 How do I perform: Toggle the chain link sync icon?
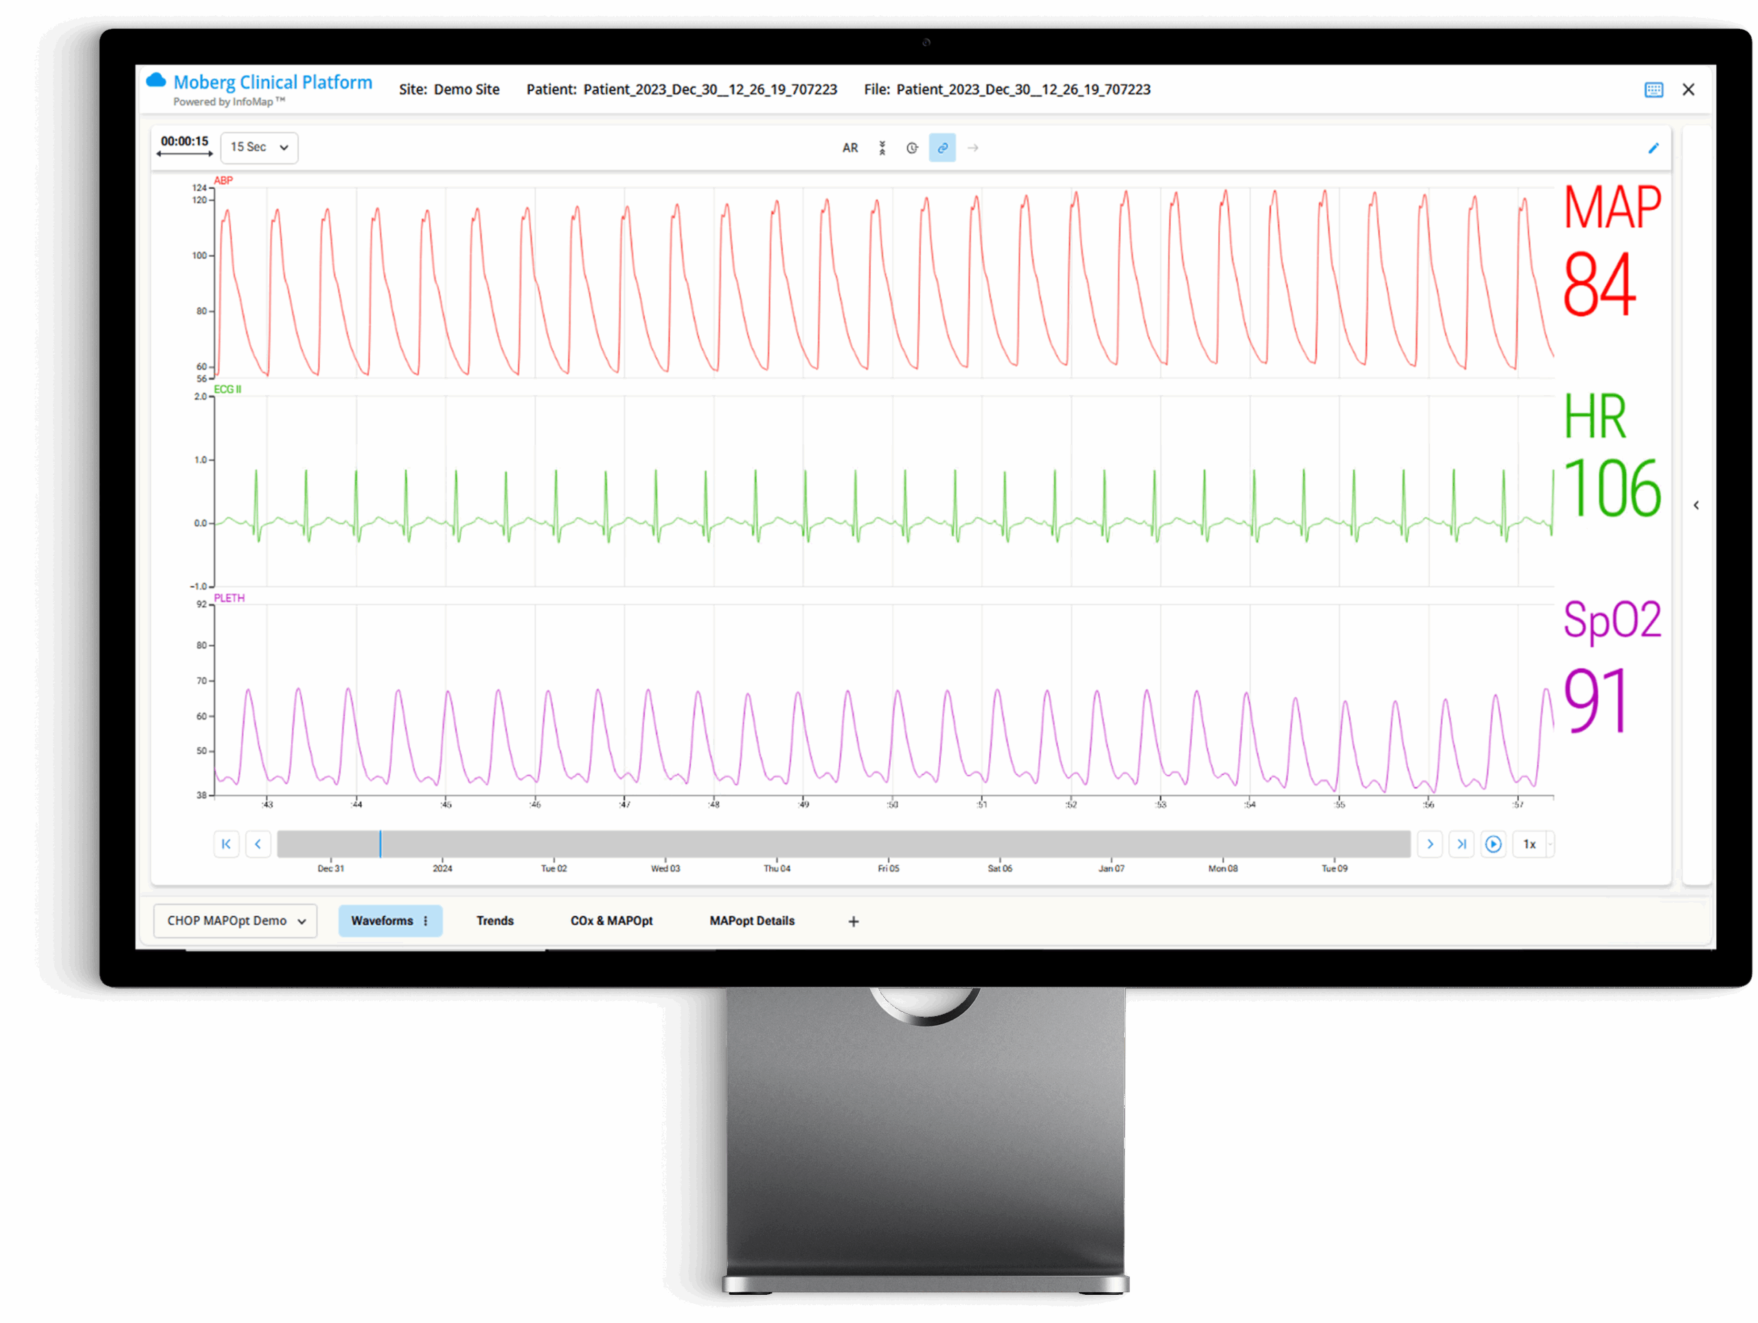[941, 148]
